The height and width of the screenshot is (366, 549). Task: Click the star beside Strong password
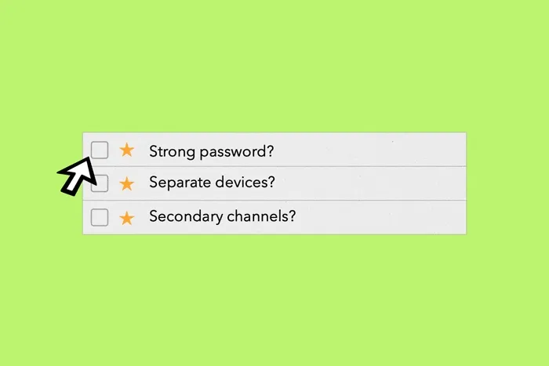126,150
